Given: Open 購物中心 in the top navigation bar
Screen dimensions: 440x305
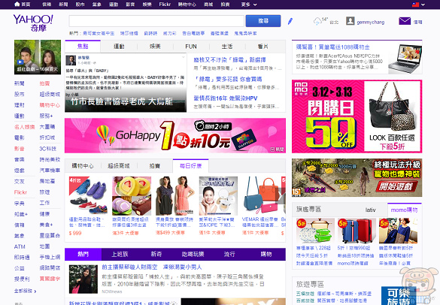Looking at the screenshot, I should coord(187,5).
